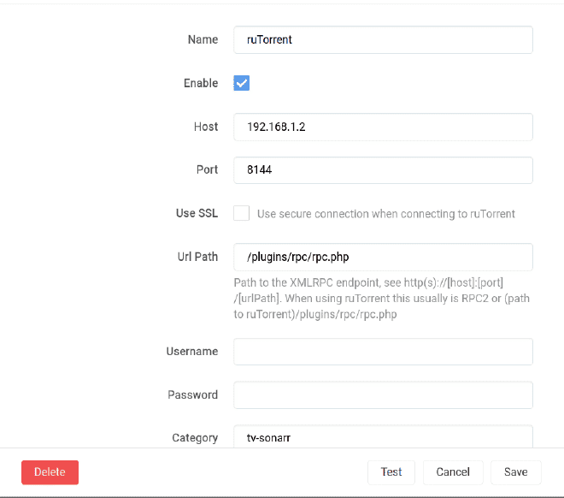Click the Category field with tv-sonarr
The height and width of the screenshot is (498, 564).
pyautogui.click(x=383, y=436)
